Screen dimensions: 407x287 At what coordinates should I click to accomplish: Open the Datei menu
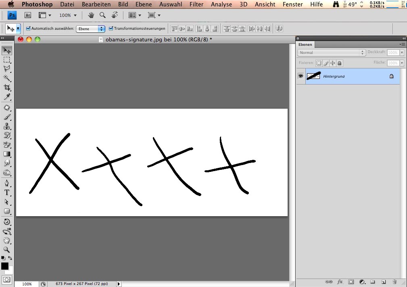67,4
